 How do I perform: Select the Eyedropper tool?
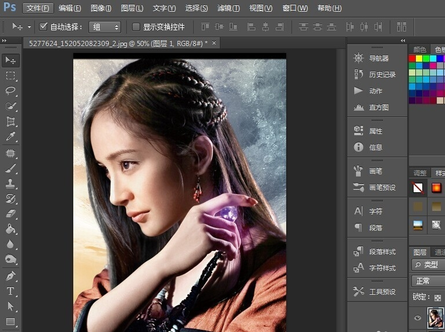[x=10, y=137]
